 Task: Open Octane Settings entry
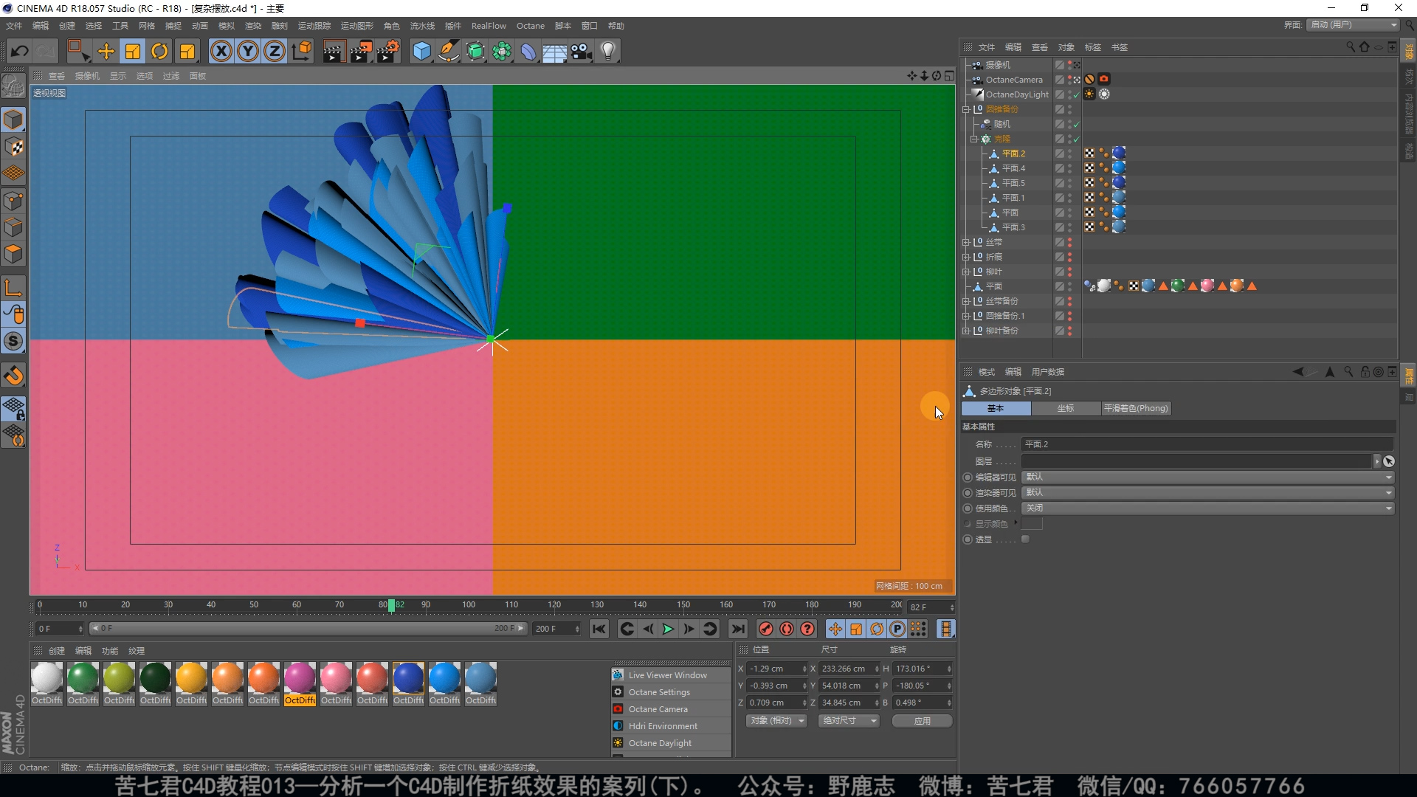pos(659,692)
